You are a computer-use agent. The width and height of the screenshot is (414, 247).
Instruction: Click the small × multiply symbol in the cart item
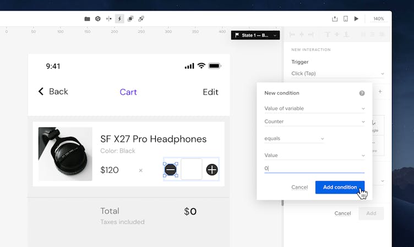point(141,170)
